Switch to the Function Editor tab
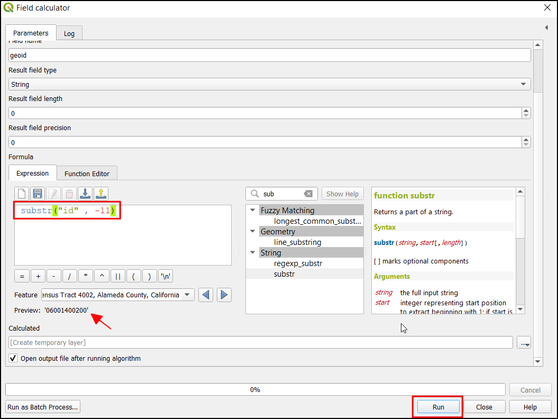 (87, 174)
